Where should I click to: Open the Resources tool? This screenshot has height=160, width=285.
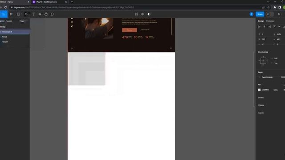[40, 14]
